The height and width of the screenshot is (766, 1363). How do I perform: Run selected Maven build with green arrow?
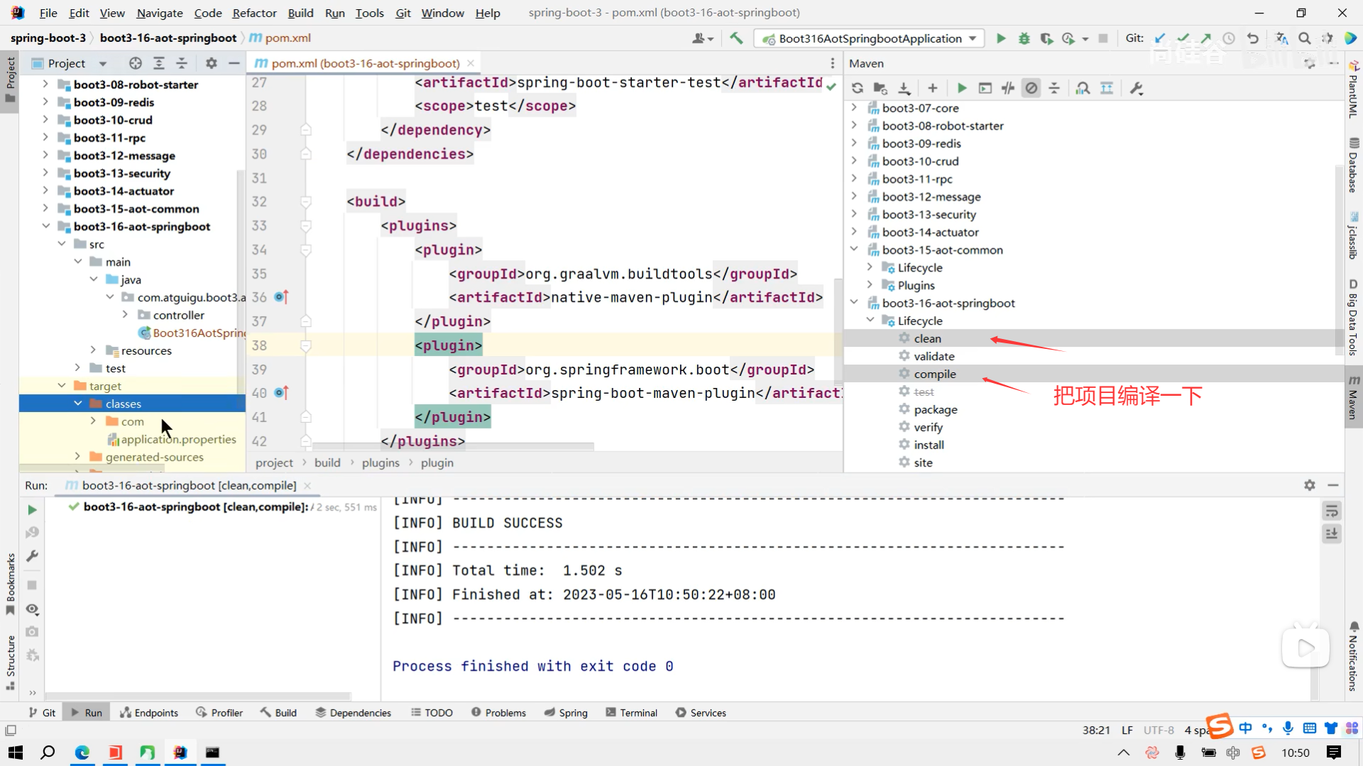coord(961,88)
